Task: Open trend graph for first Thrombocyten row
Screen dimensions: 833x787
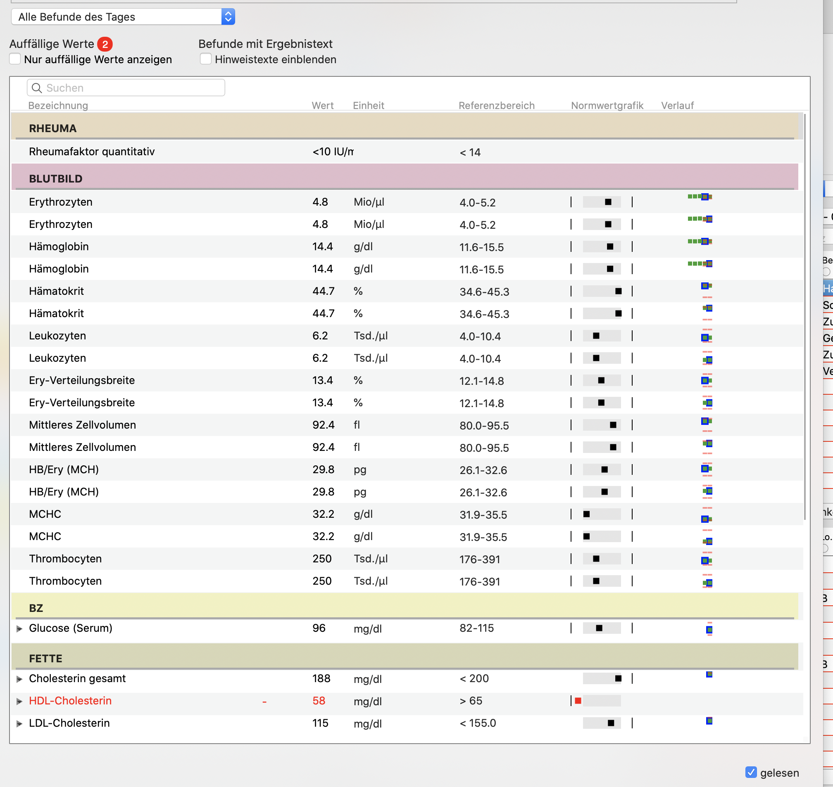Action: (707, 559)
